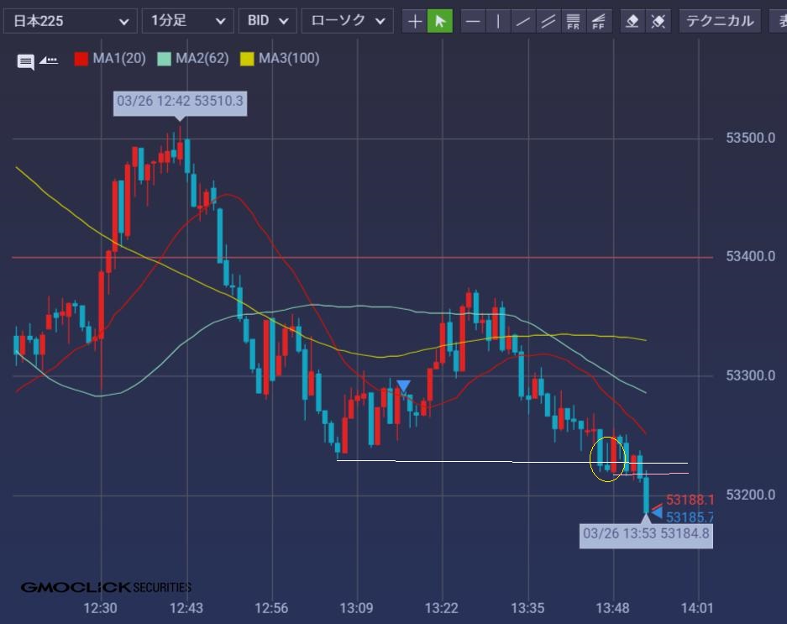This screenshot has height=624, width=787.
Task: Click the eraser tool icon
Action: click(634, 21)
